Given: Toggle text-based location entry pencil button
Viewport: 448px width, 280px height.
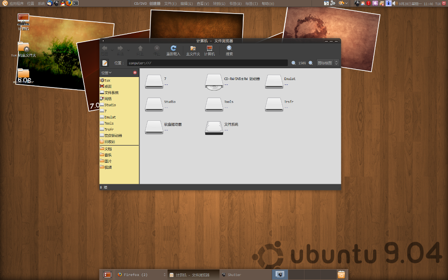Looking at the screenshot, I should [x=105, y=63].
